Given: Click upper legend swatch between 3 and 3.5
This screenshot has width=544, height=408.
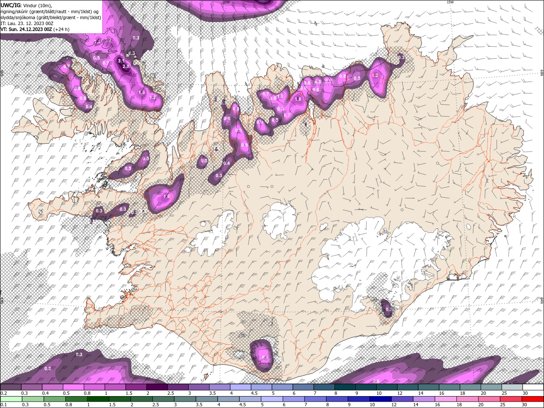Looking at the screenshot, I should (198, 388).
